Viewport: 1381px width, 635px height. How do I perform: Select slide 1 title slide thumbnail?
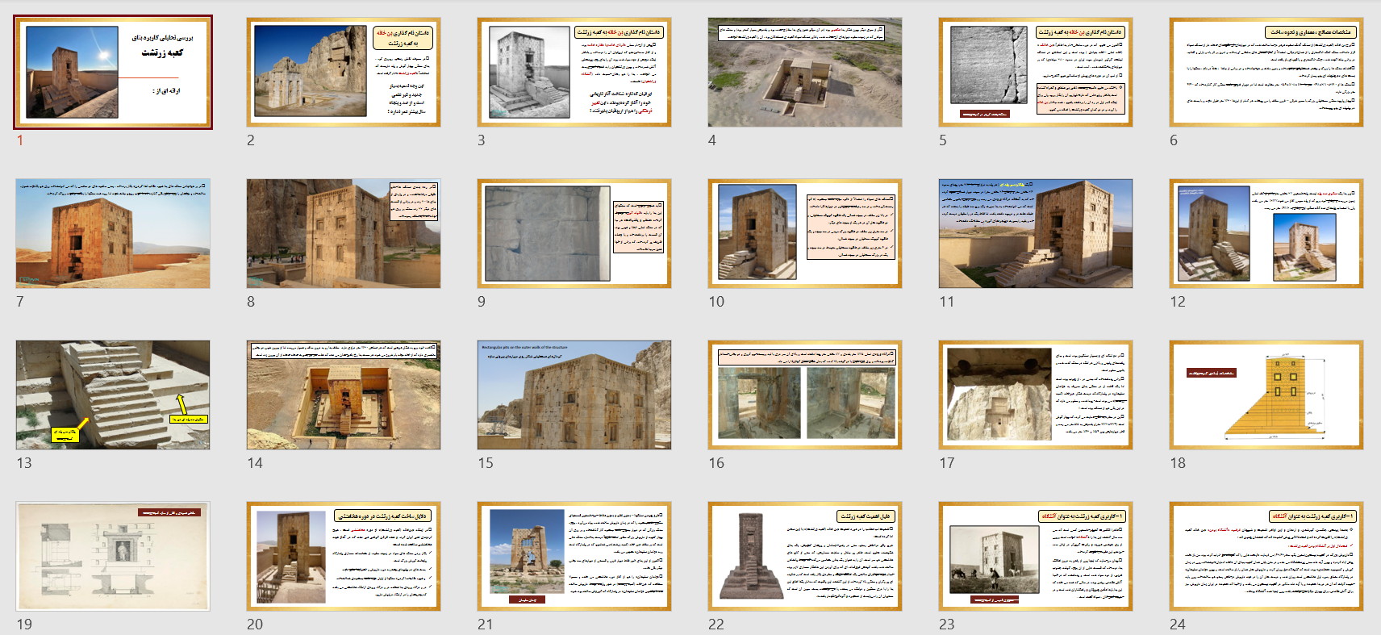pos(113,72)
